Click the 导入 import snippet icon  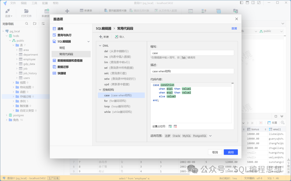click(x=116, y=37)
